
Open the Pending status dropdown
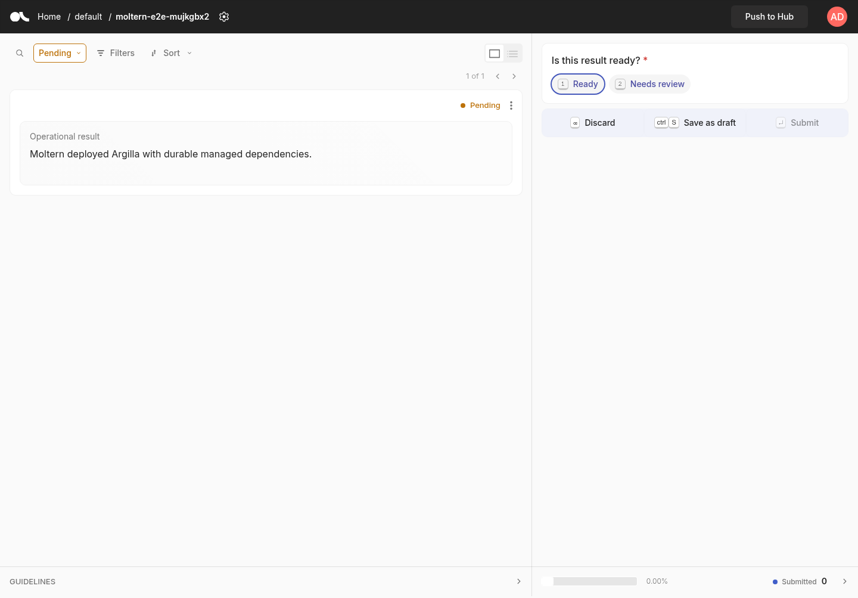coord(60,53)
